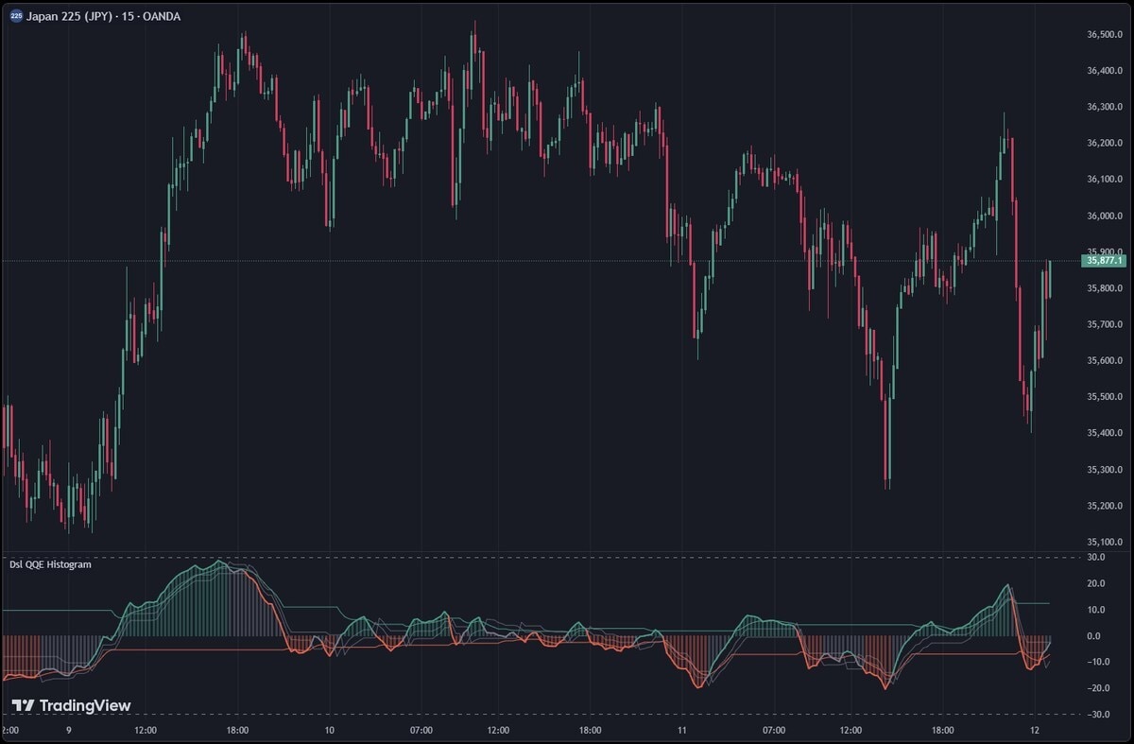
Task: Click the 35,300.0 price axis label
Action: point(1105,469)
